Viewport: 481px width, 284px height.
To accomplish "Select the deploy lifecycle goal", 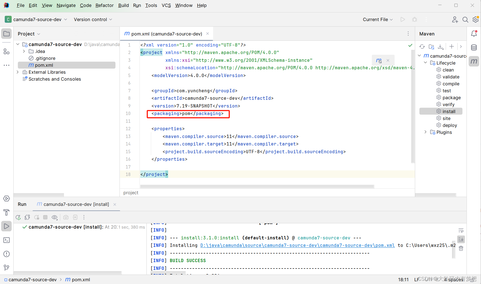I will coord(447,125).
